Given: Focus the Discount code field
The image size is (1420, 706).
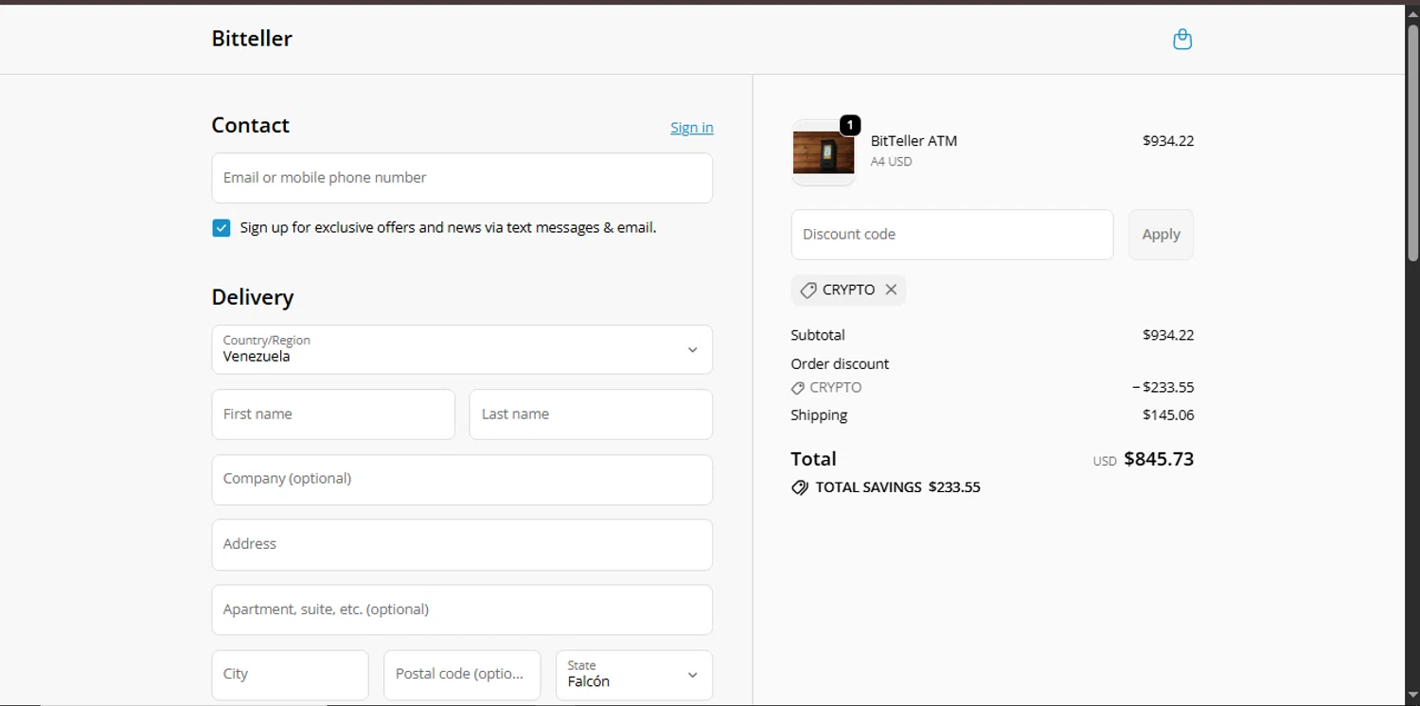Looking at the screenshot, I should 952,235.
